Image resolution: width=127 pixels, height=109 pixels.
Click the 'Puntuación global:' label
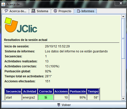17,71
